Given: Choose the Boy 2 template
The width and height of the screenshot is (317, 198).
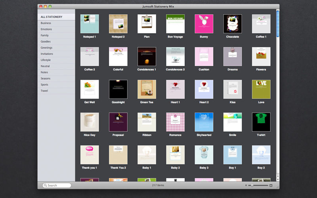Looking at the screenshot, I should point(261,155).
